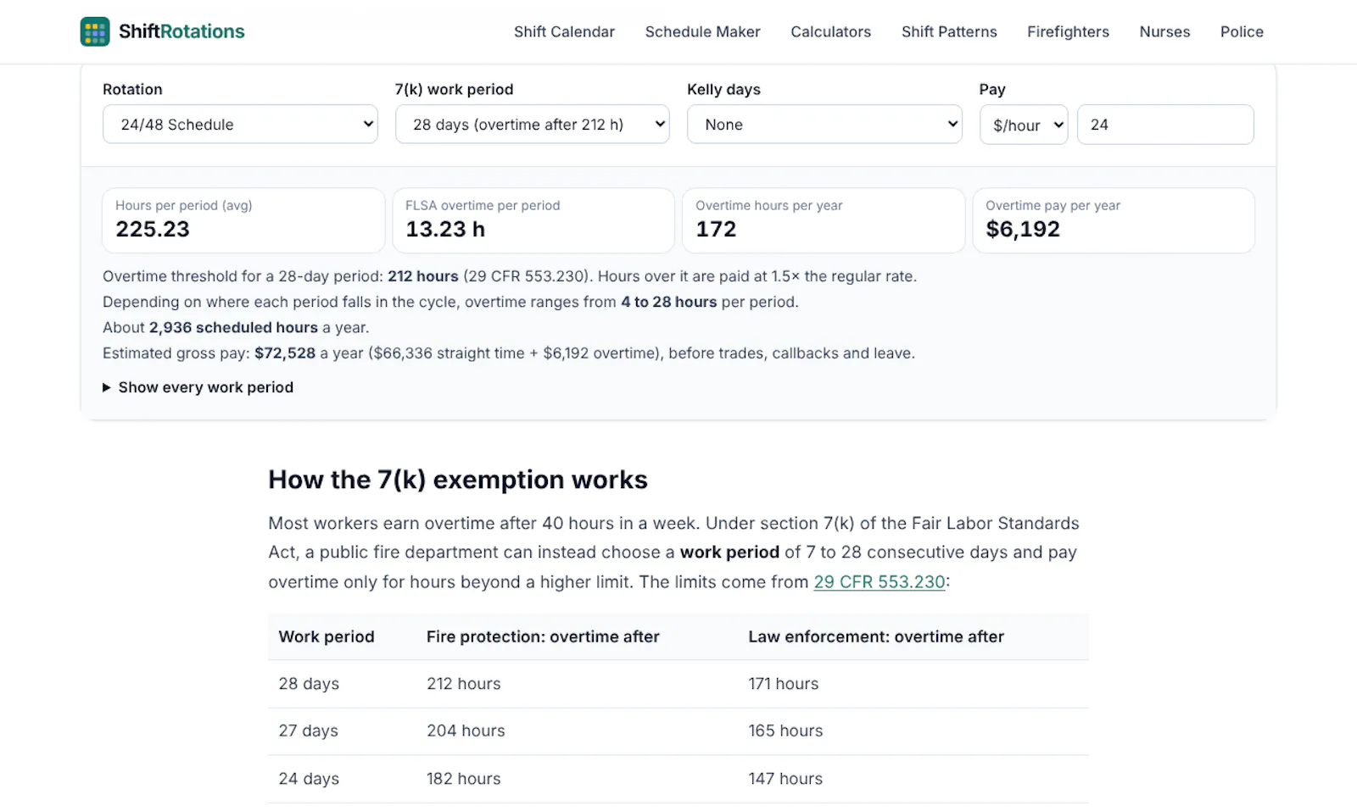Expand Show every work period
The image size is (1357, 811).
[198, 387]
